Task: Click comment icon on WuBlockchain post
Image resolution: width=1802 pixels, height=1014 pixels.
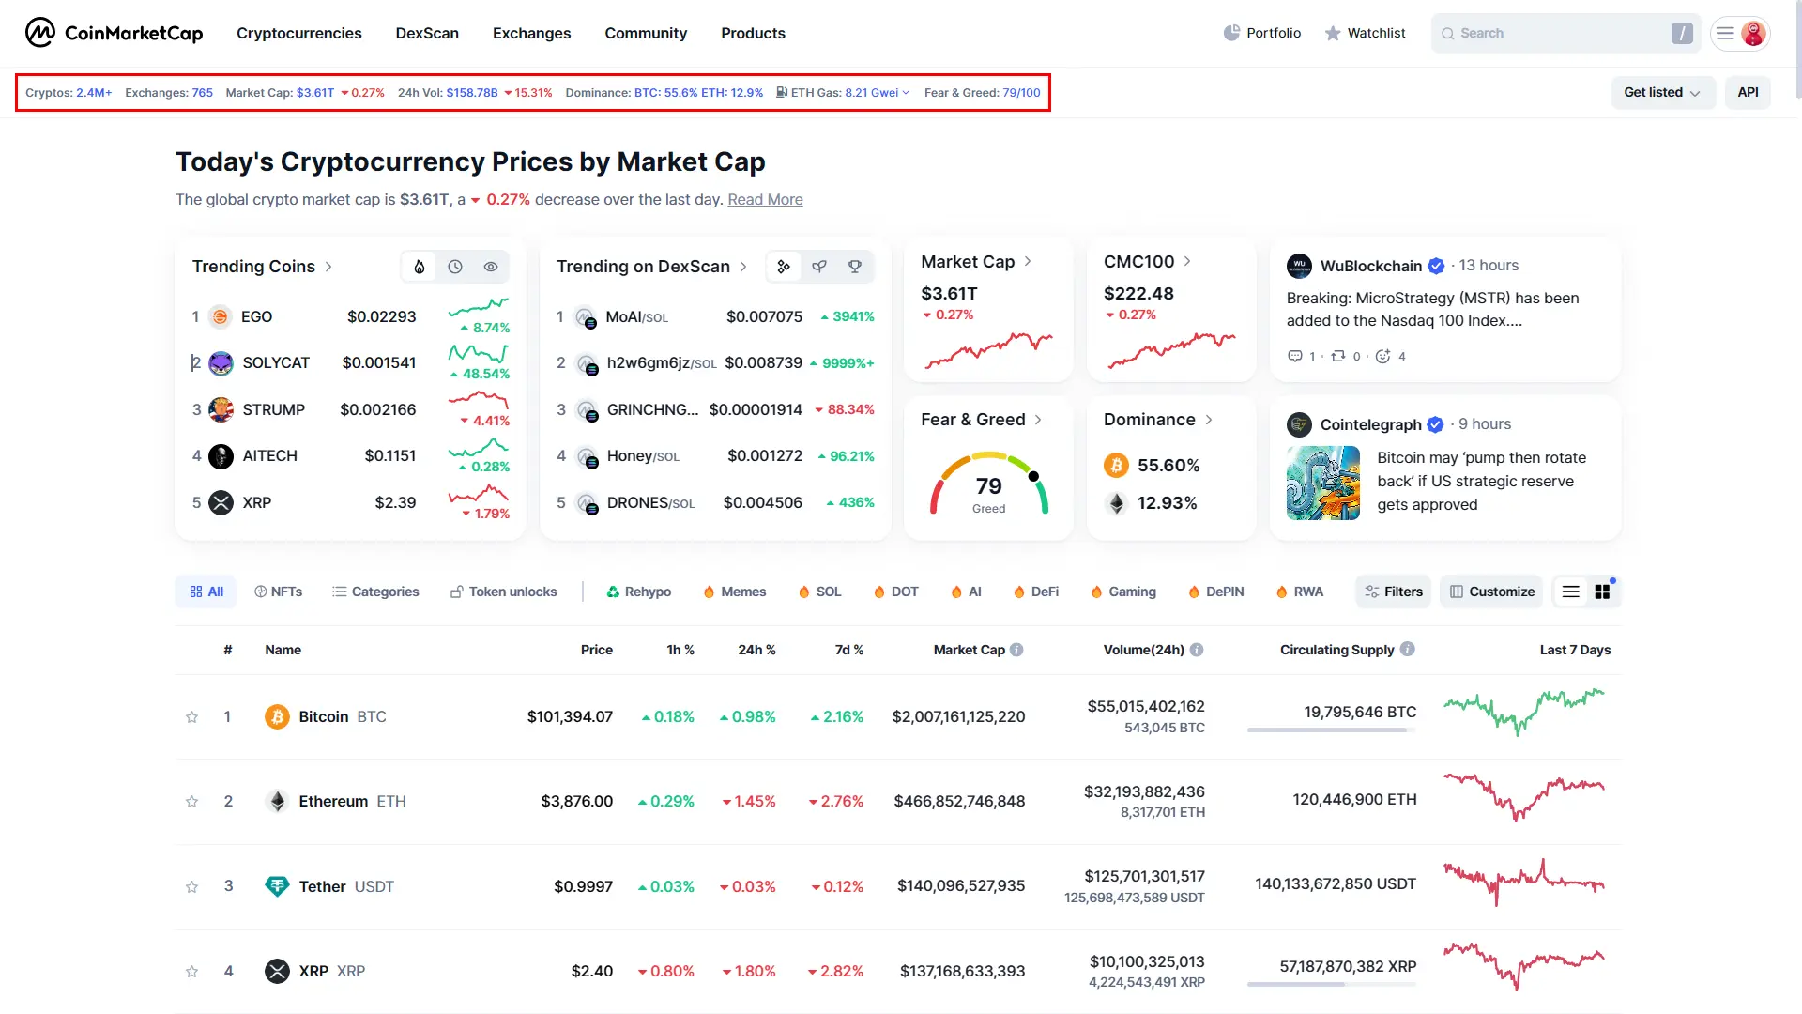Action: pos(1295,356)
